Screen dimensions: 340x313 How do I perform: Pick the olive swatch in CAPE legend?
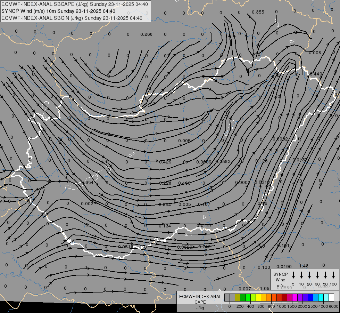point(238,297)
